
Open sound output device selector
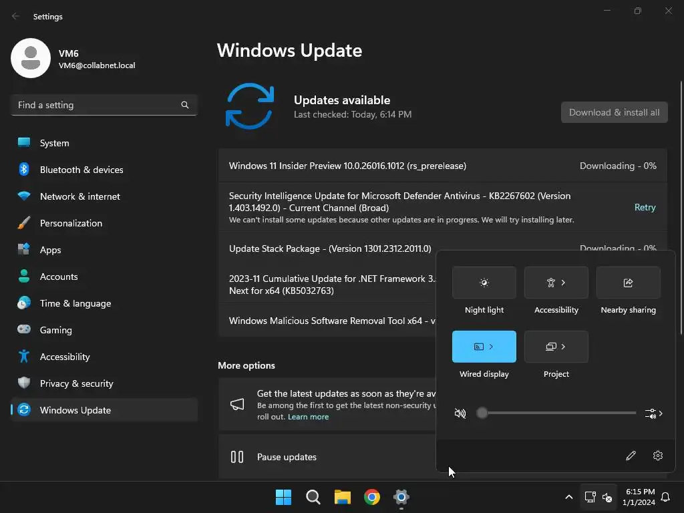click(653, 413)
